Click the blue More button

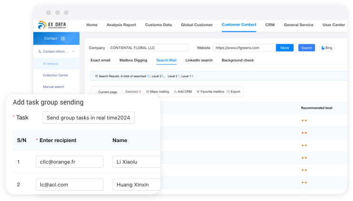pyautogui.click(x=284, y=48)
